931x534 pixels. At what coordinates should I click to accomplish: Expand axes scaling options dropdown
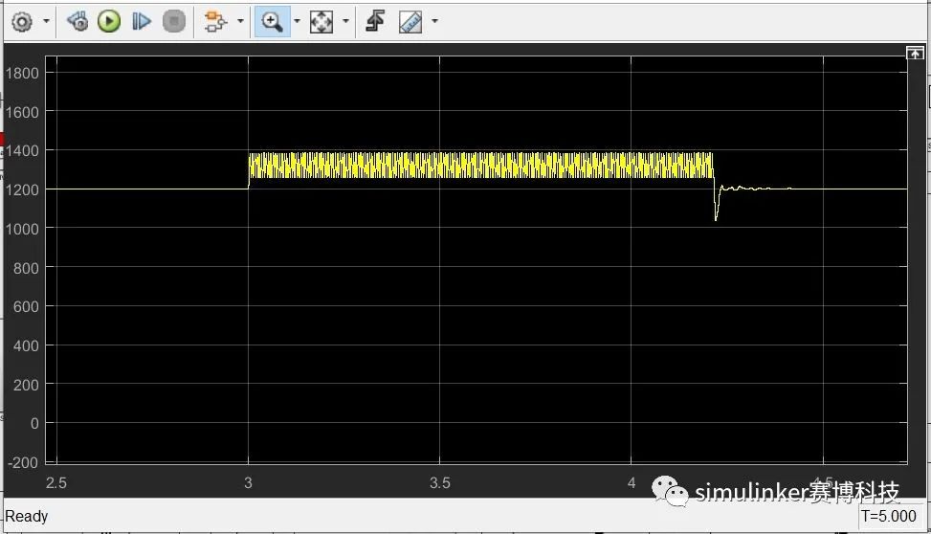[346, 21]
